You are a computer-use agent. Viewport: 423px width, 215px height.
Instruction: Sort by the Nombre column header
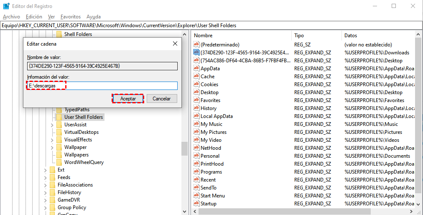242,36
